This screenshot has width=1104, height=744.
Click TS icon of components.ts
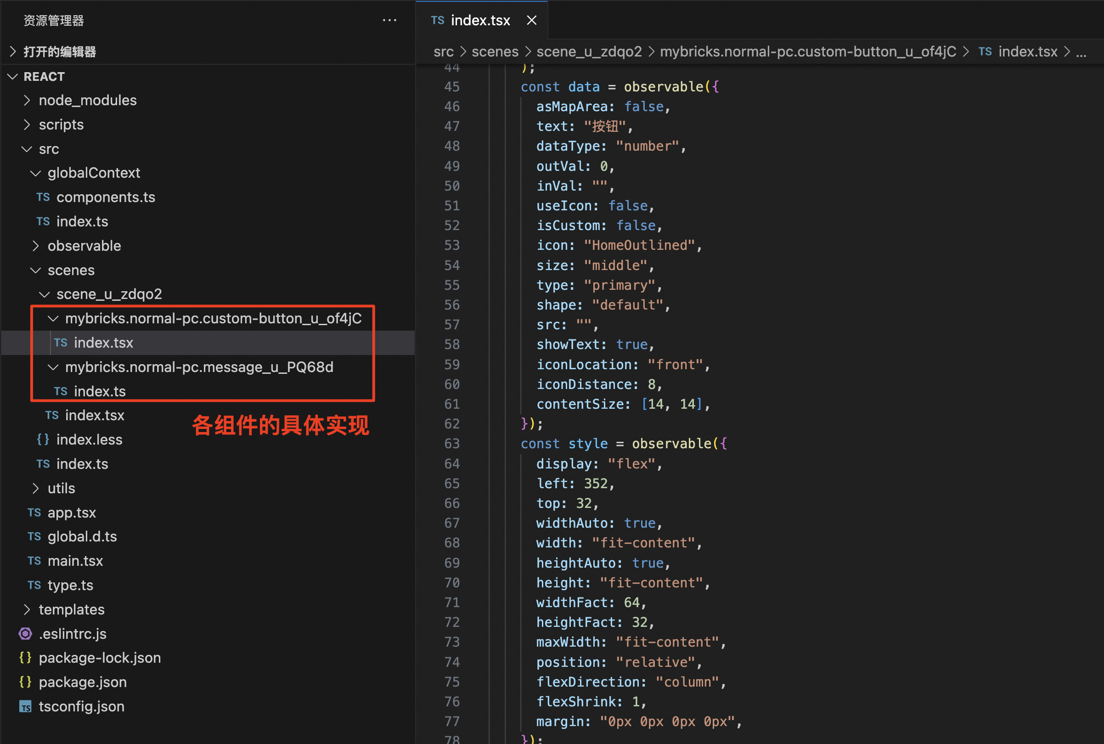(43, 197)
